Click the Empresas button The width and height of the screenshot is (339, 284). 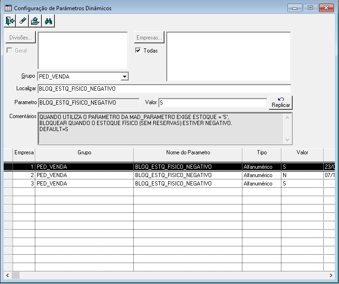(x=149, y=38)
